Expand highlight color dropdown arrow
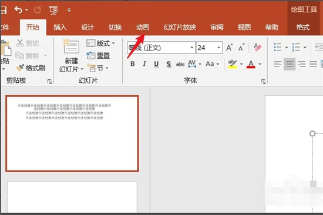Viewport: 323px width, 215px height. tap(241, 64)
